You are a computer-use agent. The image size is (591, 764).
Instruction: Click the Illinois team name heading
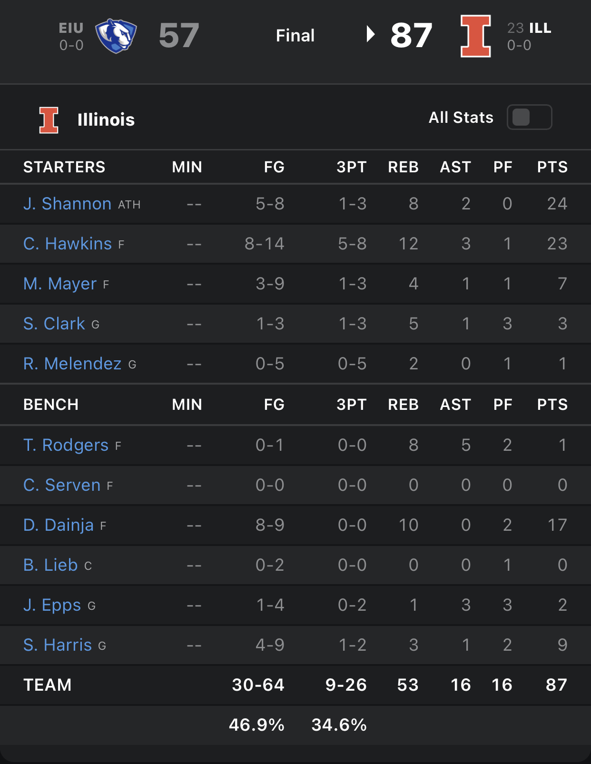click(x=106, y=120)
